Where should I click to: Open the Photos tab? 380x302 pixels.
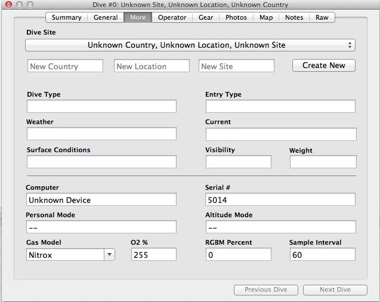236,17
